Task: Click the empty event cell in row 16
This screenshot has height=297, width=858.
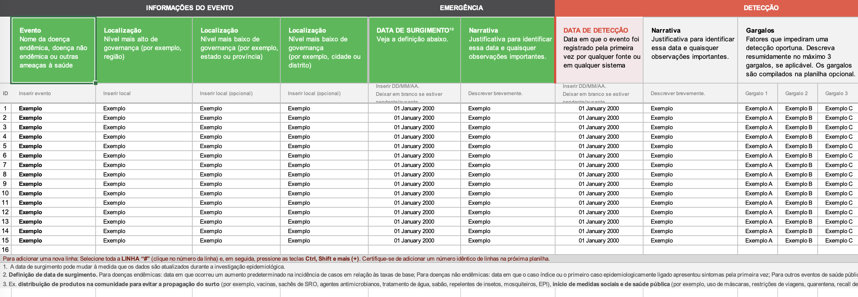Action: 53,250
